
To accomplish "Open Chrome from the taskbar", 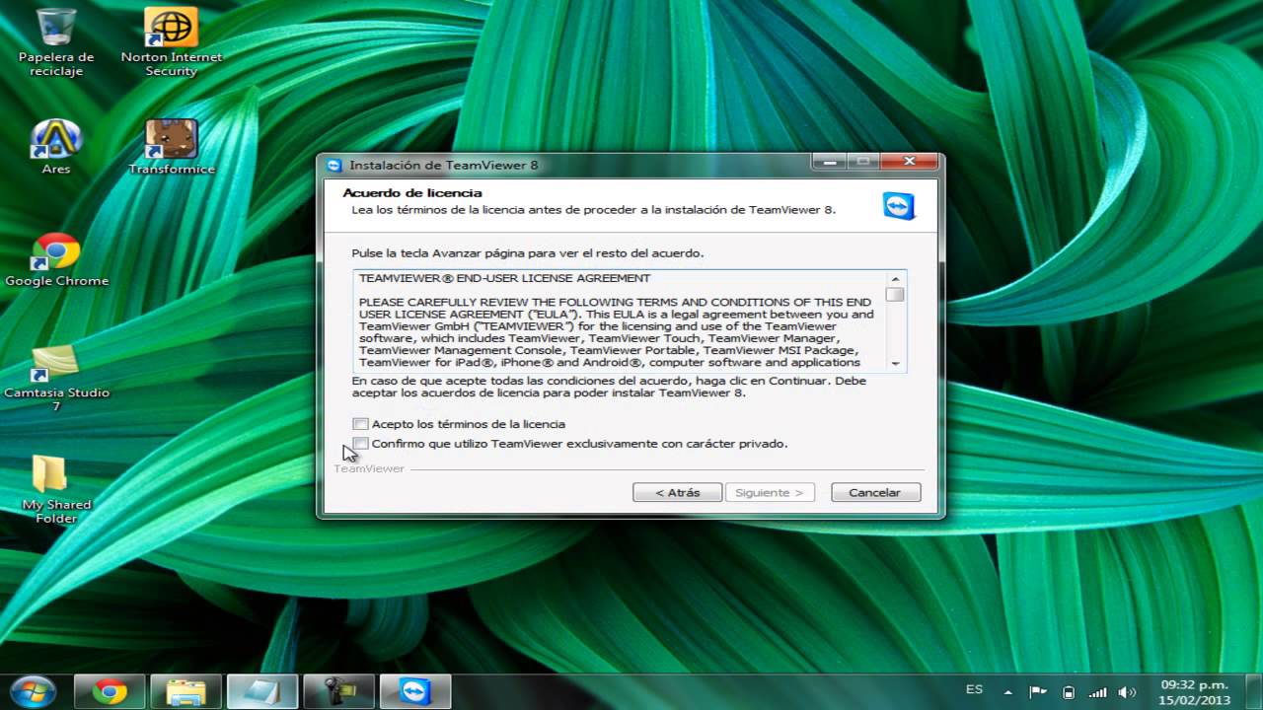I will click(x=110, y=691).
